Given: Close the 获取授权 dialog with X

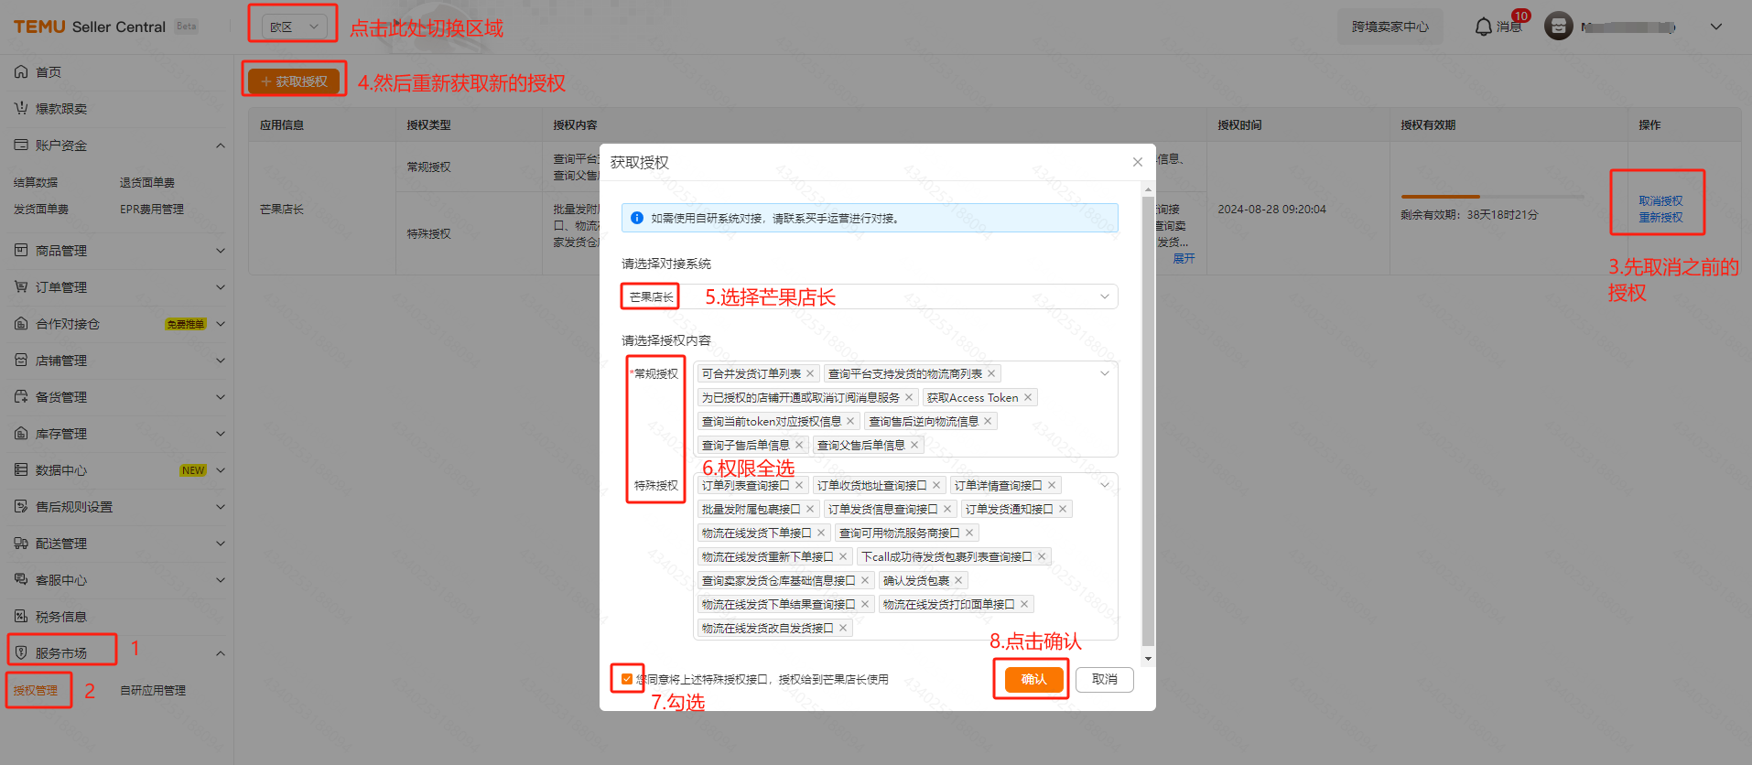Looking at the screenshot, I should tap(1138, 162).
